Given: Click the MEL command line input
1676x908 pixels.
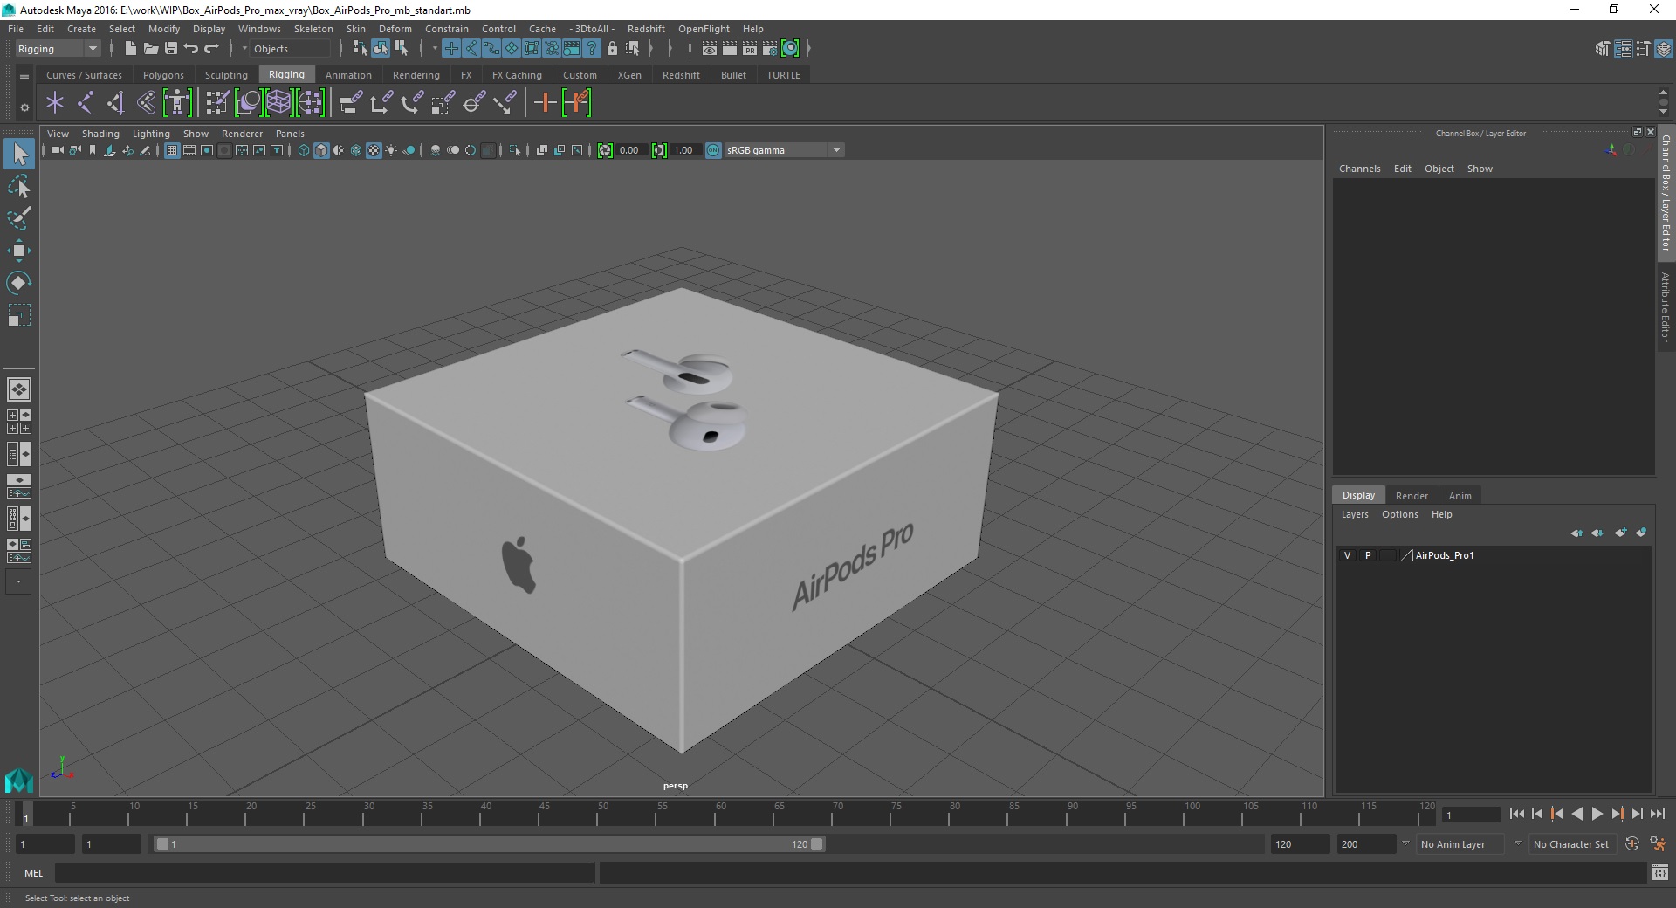Looking at the screenshot, I should point(324,872).
